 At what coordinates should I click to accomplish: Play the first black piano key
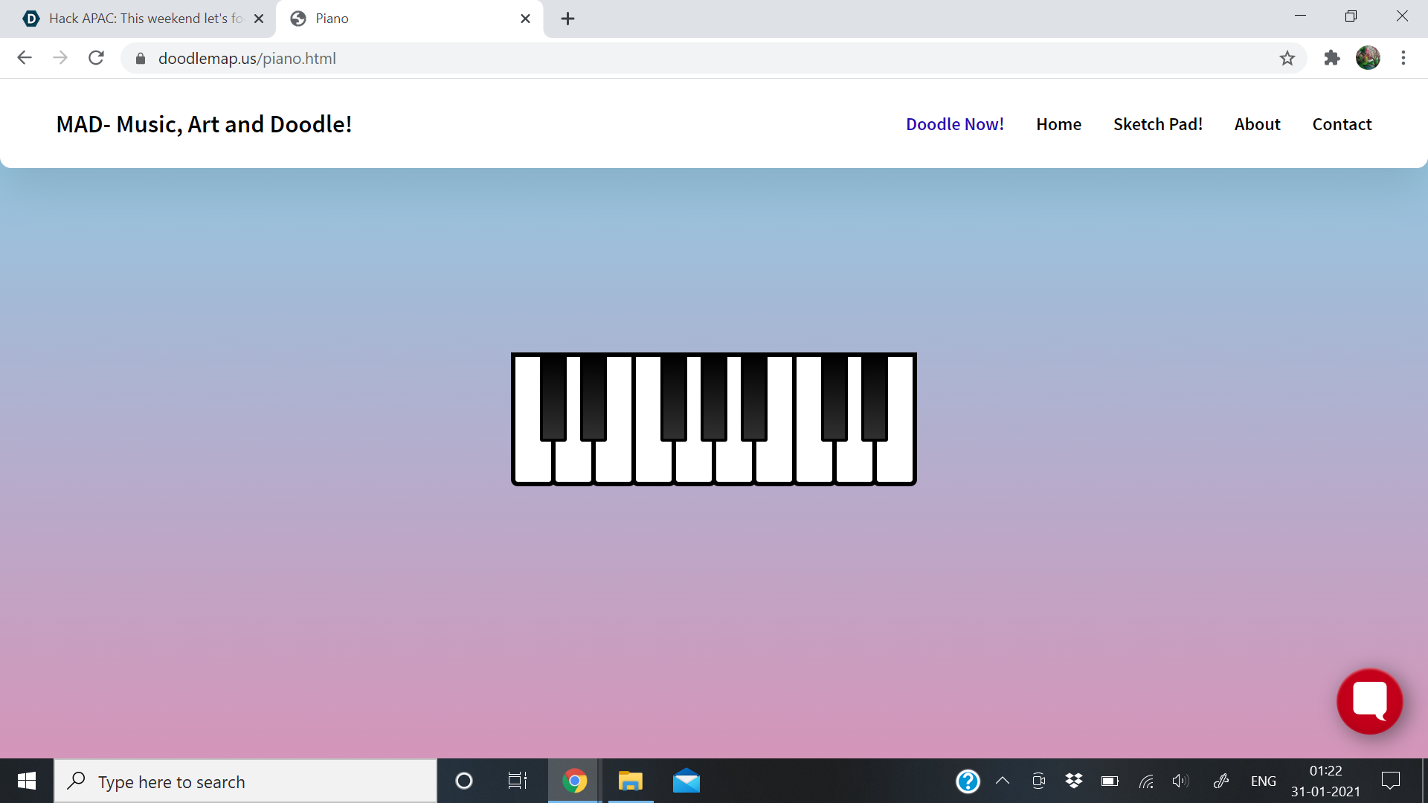(553, 398)
